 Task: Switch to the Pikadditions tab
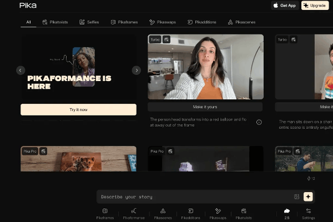(202, 22)
